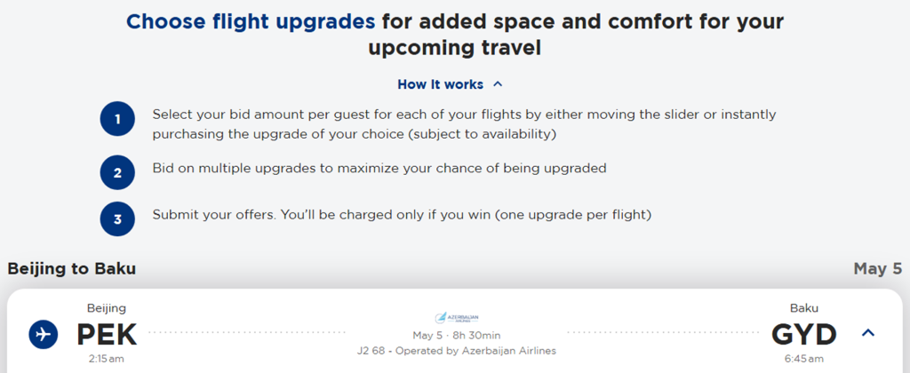Click the 8h 30min flight duration

(x=478, y=336)
